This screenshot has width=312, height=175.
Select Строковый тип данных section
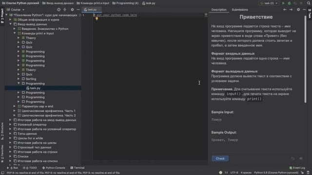[35, 147]
